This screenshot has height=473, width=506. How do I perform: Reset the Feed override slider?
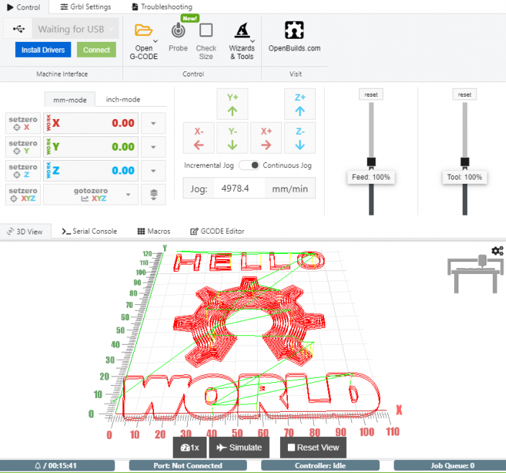click(x=371, y=94)
